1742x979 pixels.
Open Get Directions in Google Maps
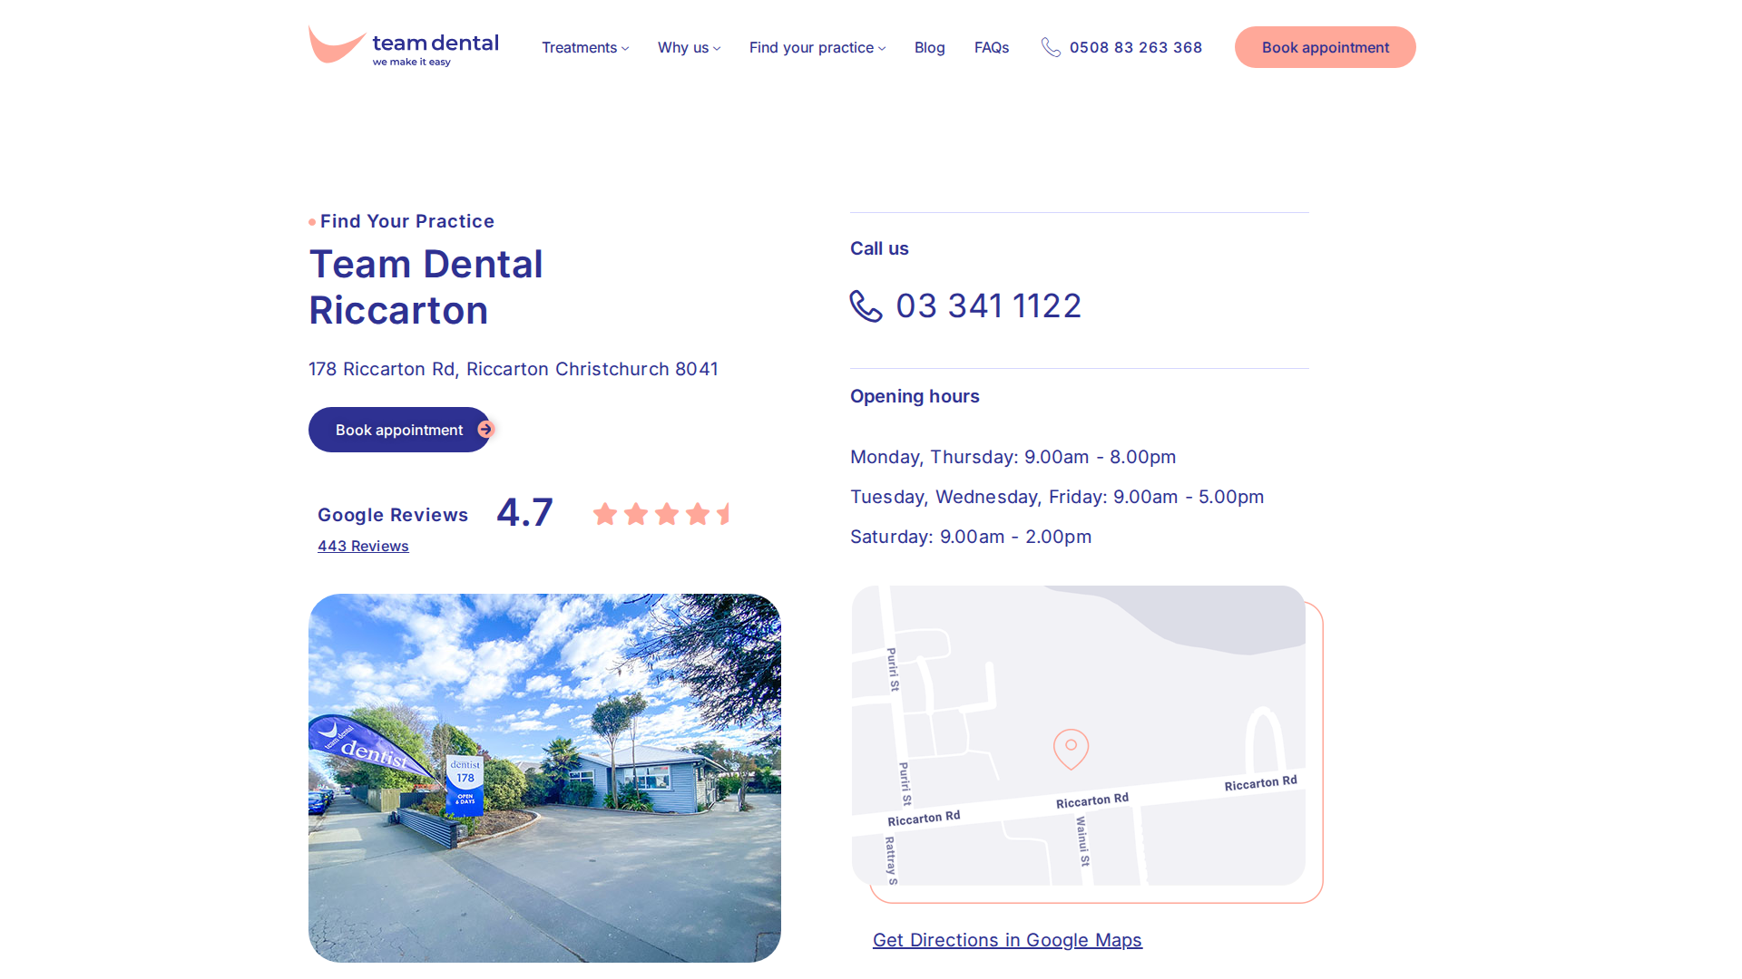tap(1007, 940)
